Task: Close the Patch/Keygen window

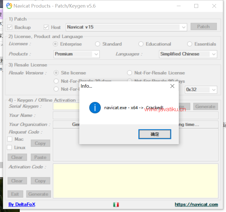Action: click(x=214, y=6)
